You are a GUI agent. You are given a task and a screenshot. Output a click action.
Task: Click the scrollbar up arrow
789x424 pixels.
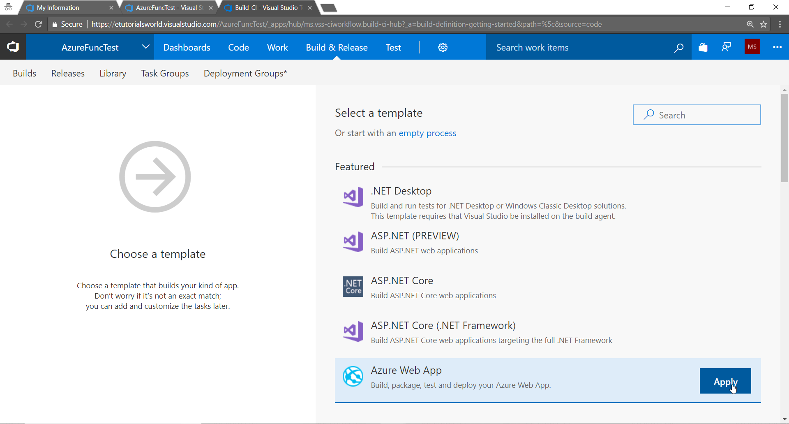[x=784, y=89]
